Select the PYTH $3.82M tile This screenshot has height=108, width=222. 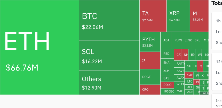(x=150, y=42)
